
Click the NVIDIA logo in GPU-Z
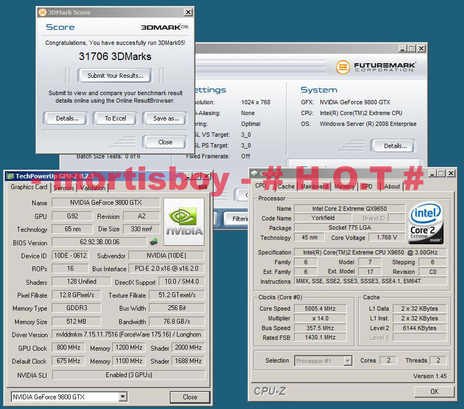pos(184,222)
